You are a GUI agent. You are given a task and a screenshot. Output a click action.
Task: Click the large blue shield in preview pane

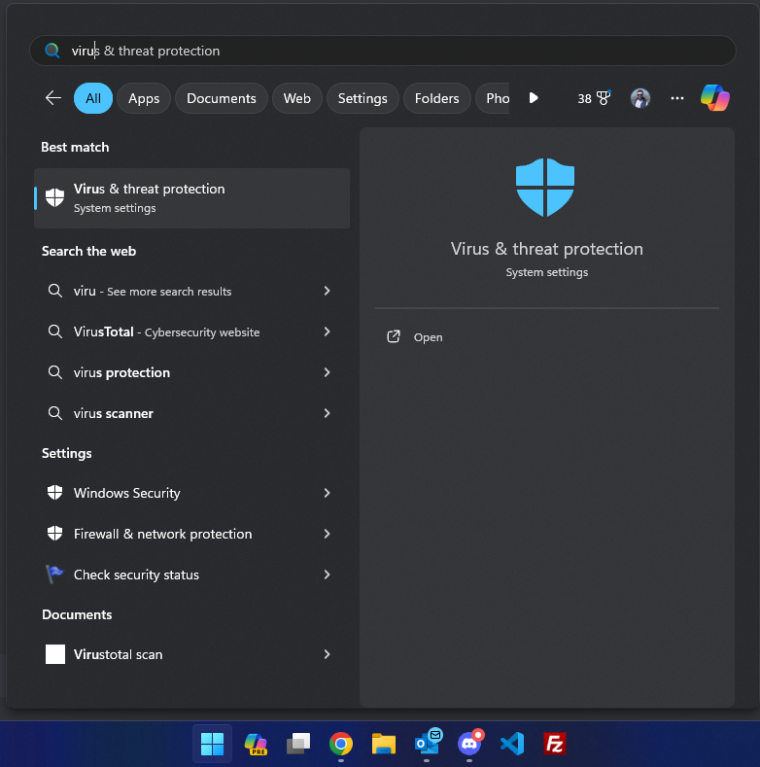[545, 187]
